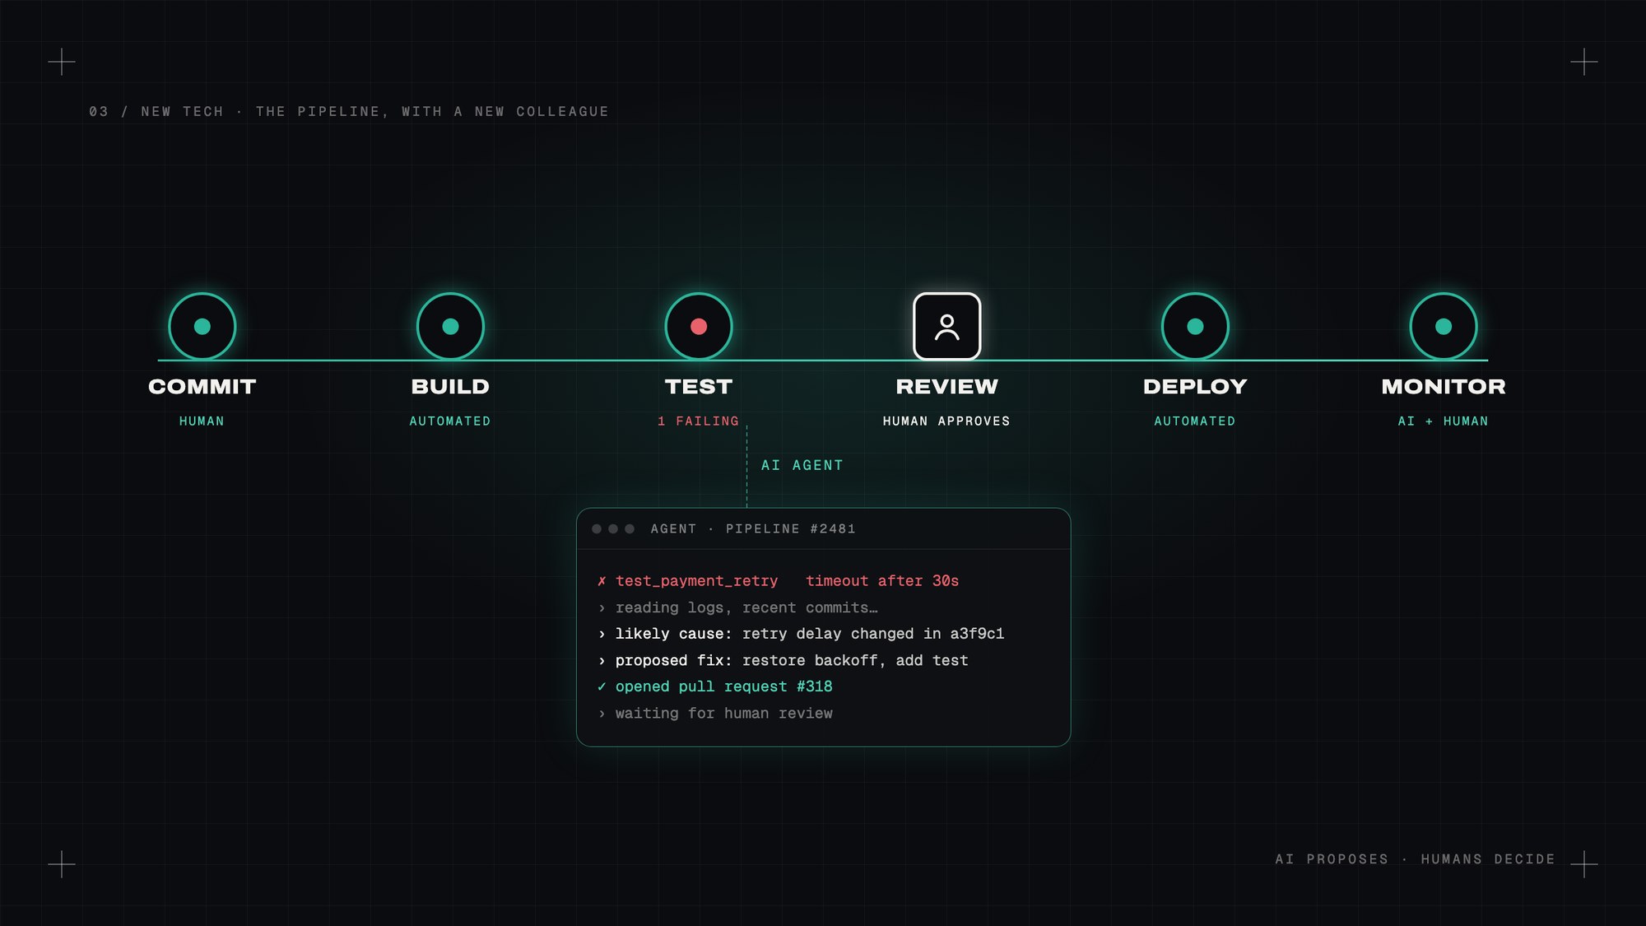Click the HUMAN APPROVES caption
This screenshot has height=926, width=1646.
pyautogui.click(x=946, y=421)
